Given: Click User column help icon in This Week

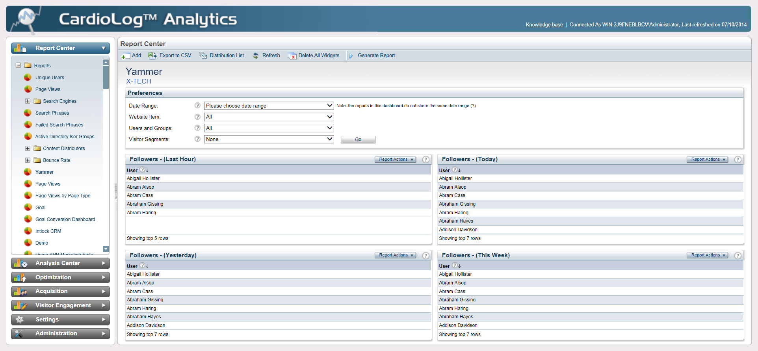Looking at the screenshot, I should pos(454,266).
